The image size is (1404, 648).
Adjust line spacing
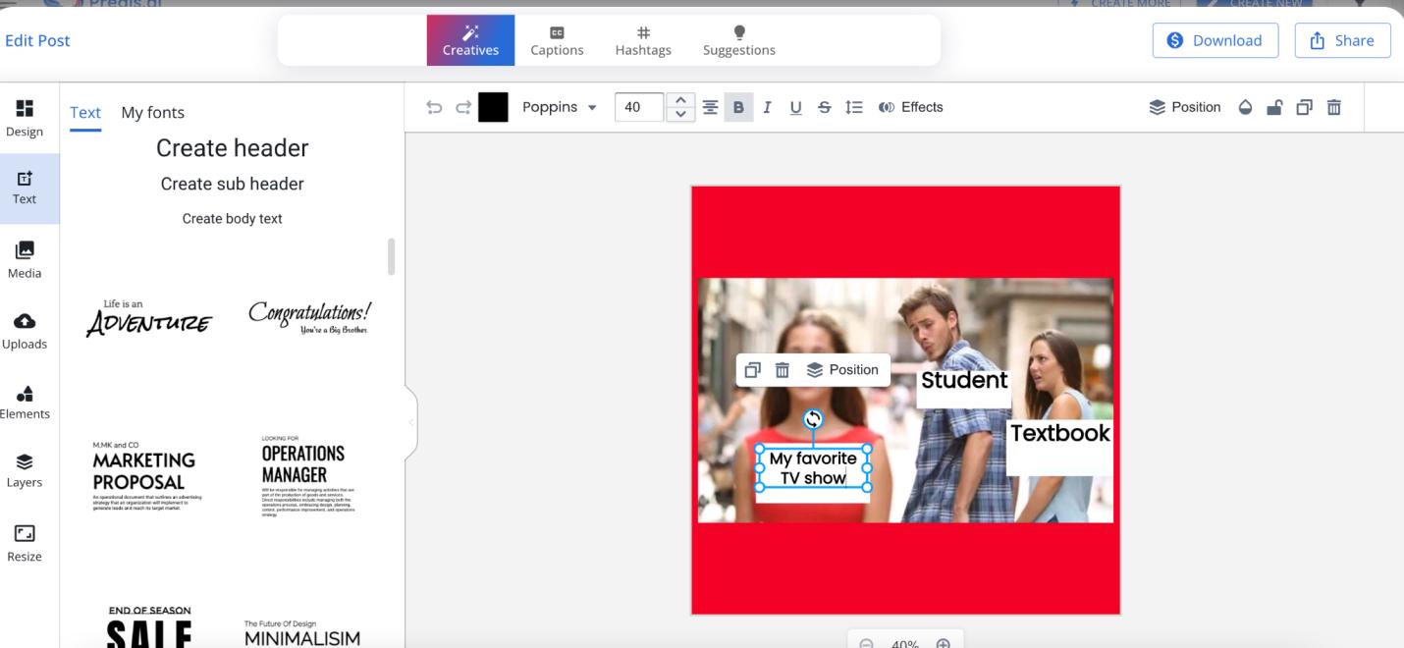(x=854, y=107)
